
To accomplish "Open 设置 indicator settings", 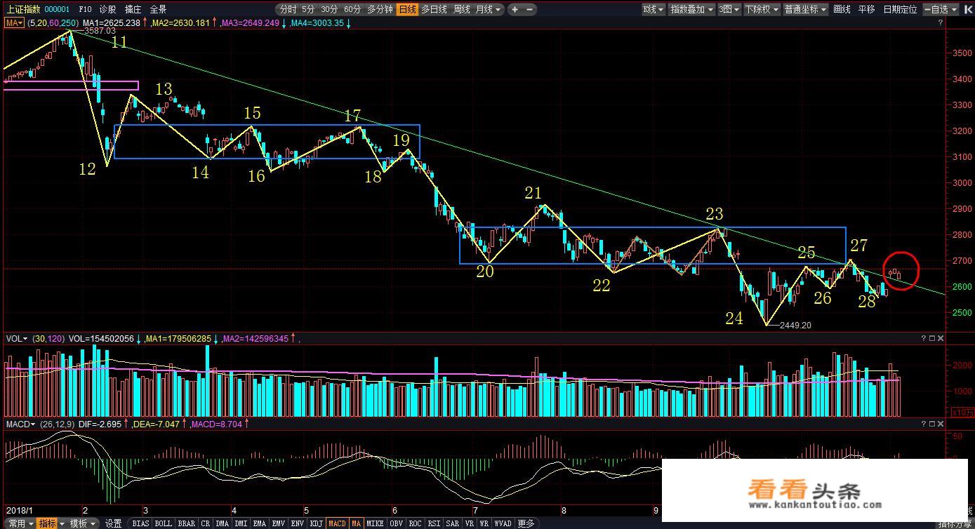I will pyautogui.click(x=113, y=523).
